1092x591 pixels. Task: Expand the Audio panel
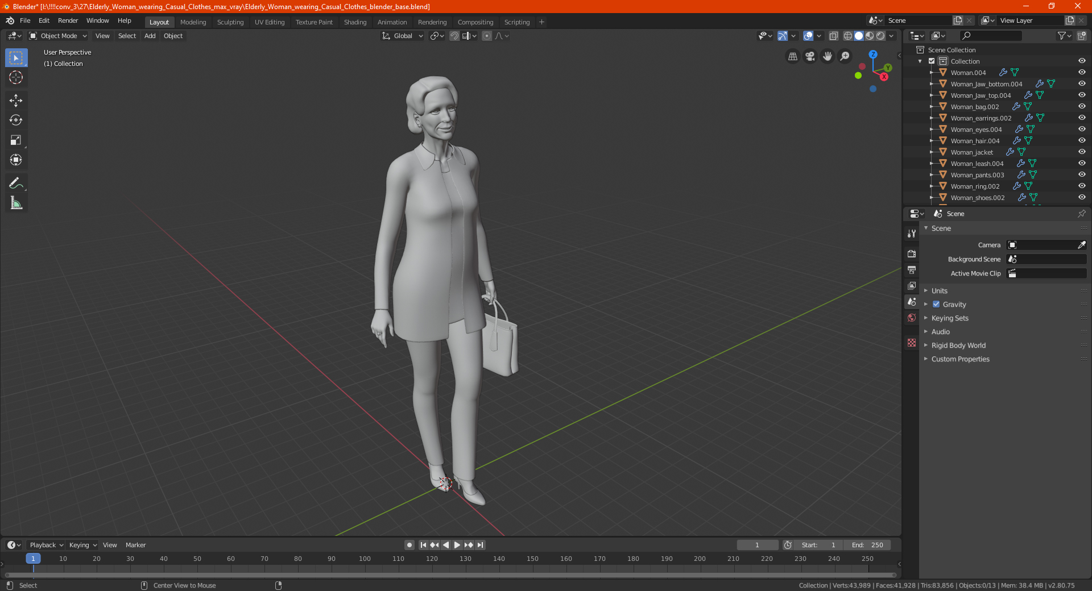point(940,332)
